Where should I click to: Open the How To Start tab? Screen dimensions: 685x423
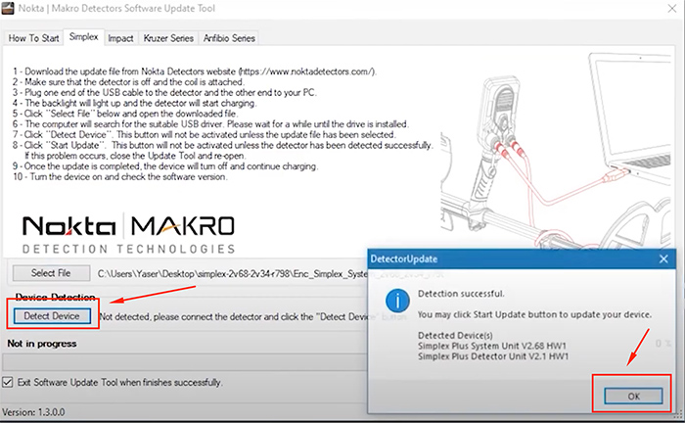(x=33, y=38)
